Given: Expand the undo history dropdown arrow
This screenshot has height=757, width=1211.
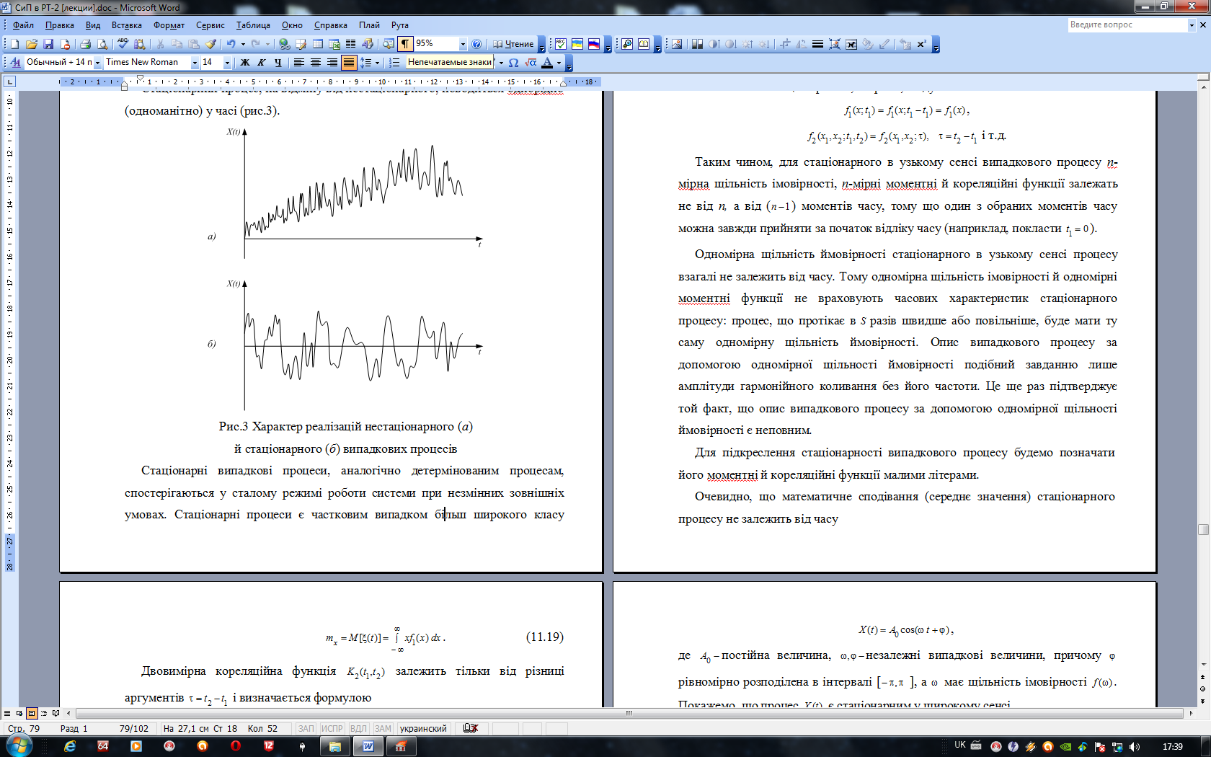Looking at the screenshot, I should (x=243, y=44).
